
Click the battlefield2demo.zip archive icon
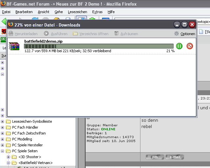[x=14, y=46]
